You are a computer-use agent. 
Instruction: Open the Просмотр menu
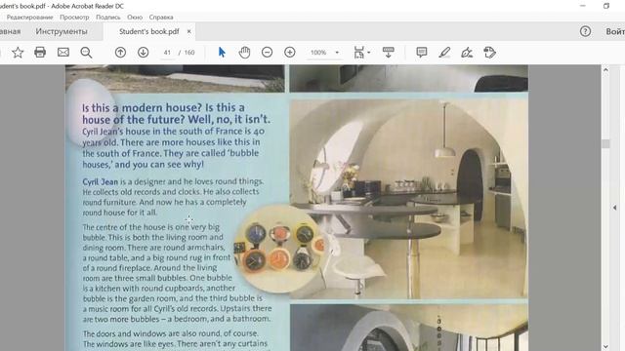[x=74, y=18]
